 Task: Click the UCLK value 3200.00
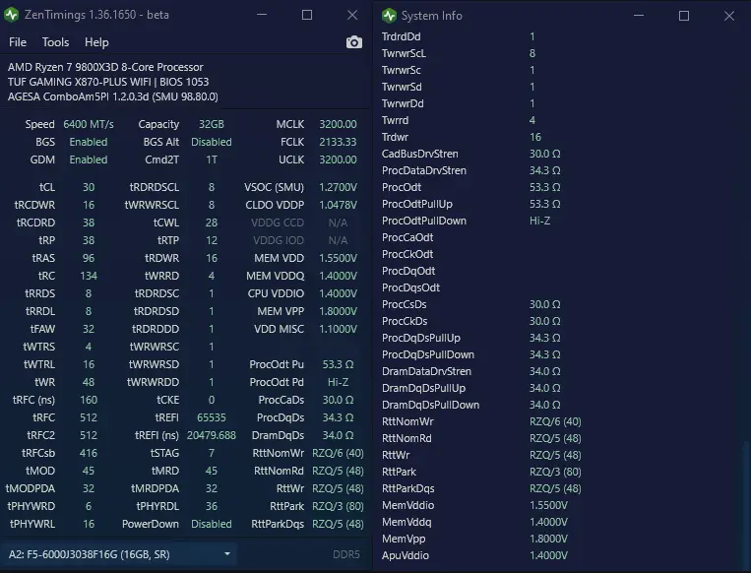338,159
